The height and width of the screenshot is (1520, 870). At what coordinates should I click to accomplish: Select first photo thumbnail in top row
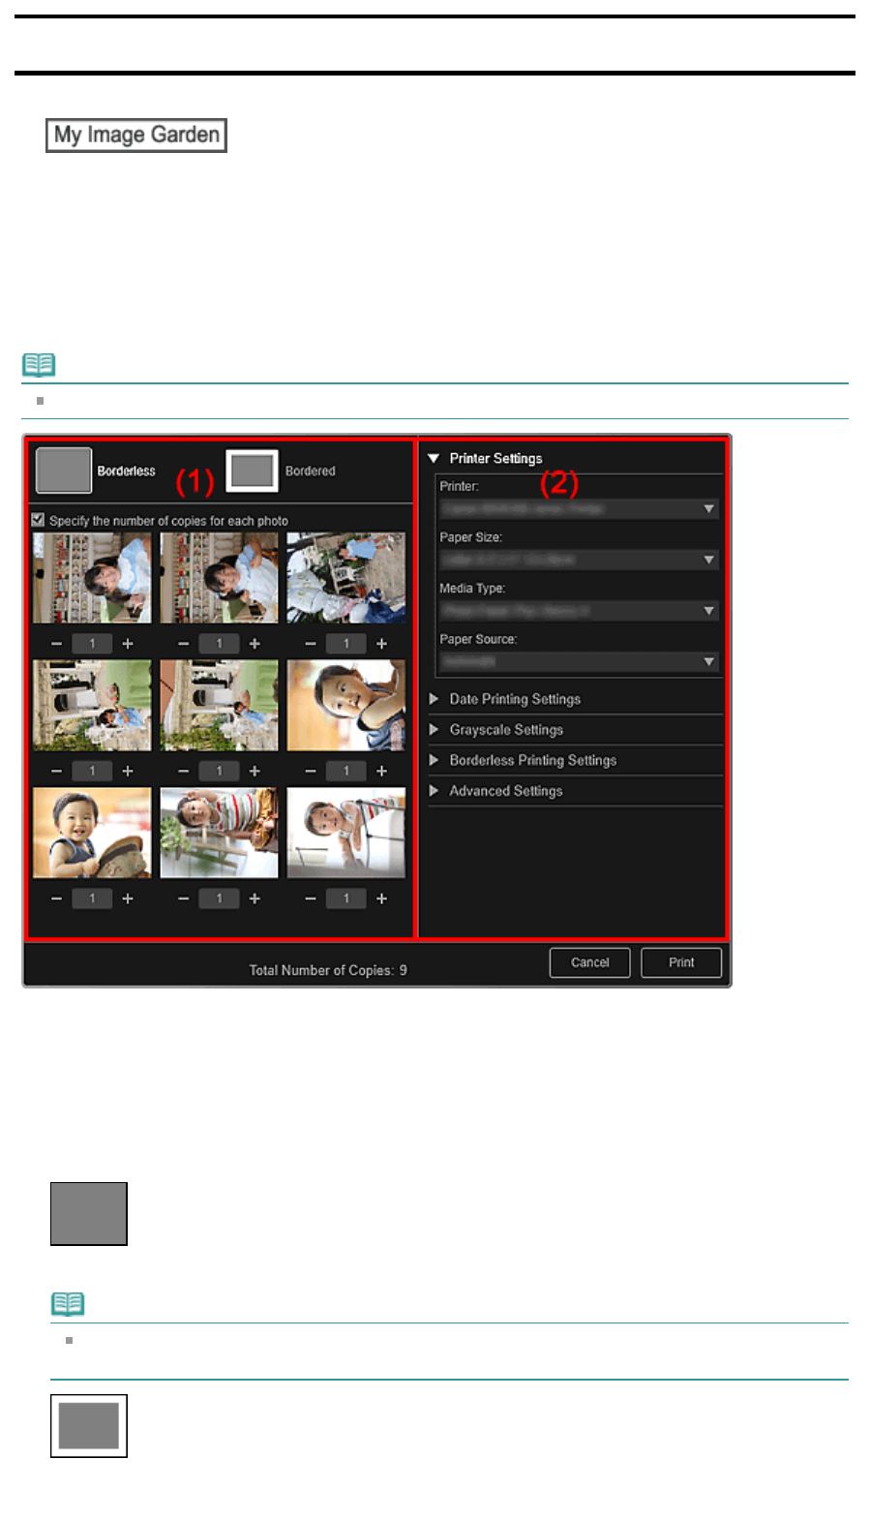(x=93, y=578)
